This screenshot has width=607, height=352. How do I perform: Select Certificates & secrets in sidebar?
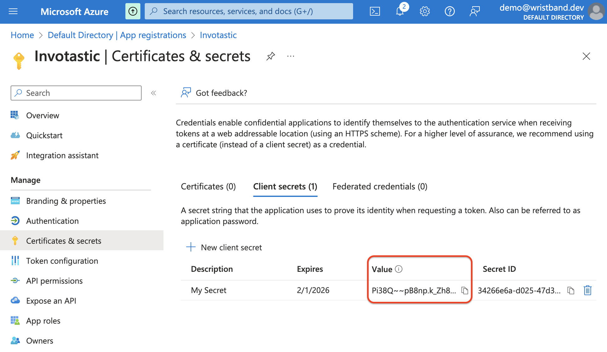pyautogui.click(x=82, y=241)
